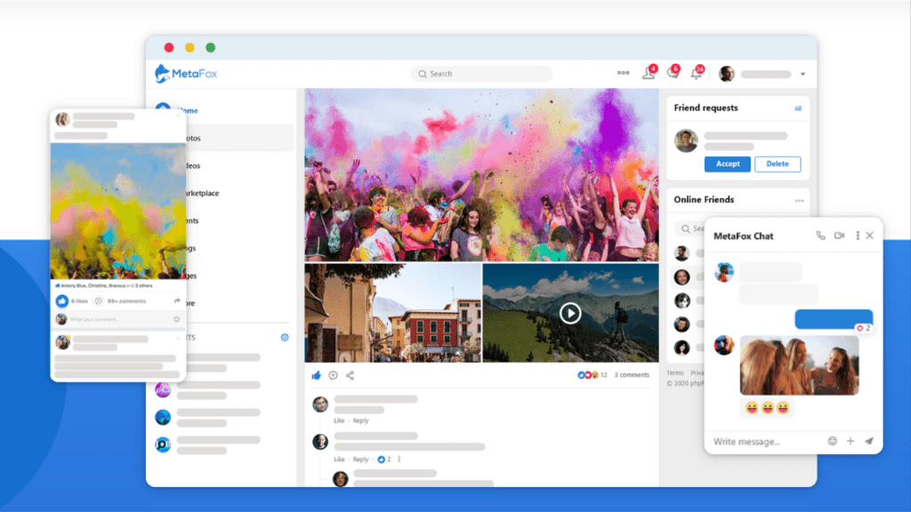Open the second comment's vertical dots menu
The width and height of the screenshot is (911, 512).
pos(399,460)
